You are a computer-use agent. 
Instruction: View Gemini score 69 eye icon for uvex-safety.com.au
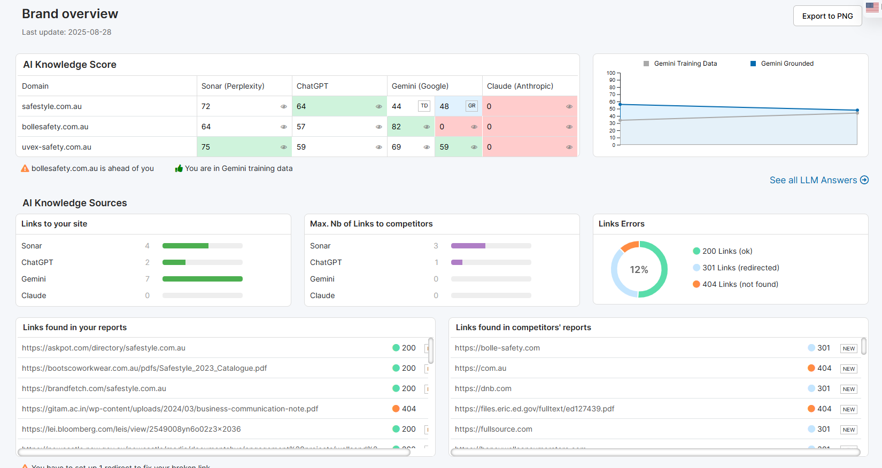[x=427, y=147]
